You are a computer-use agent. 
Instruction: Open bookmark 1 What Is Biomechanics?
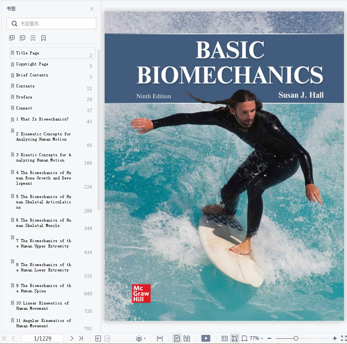pos(53,119)
